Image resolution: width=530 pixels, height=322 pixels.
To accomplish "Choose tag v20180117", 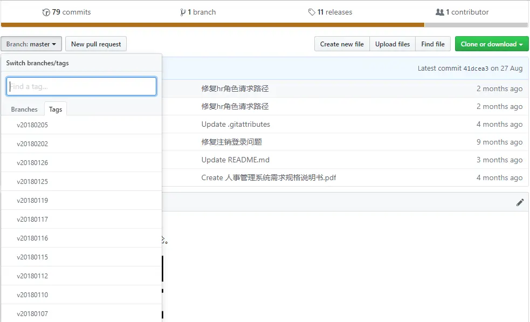I will pos(81,219).
